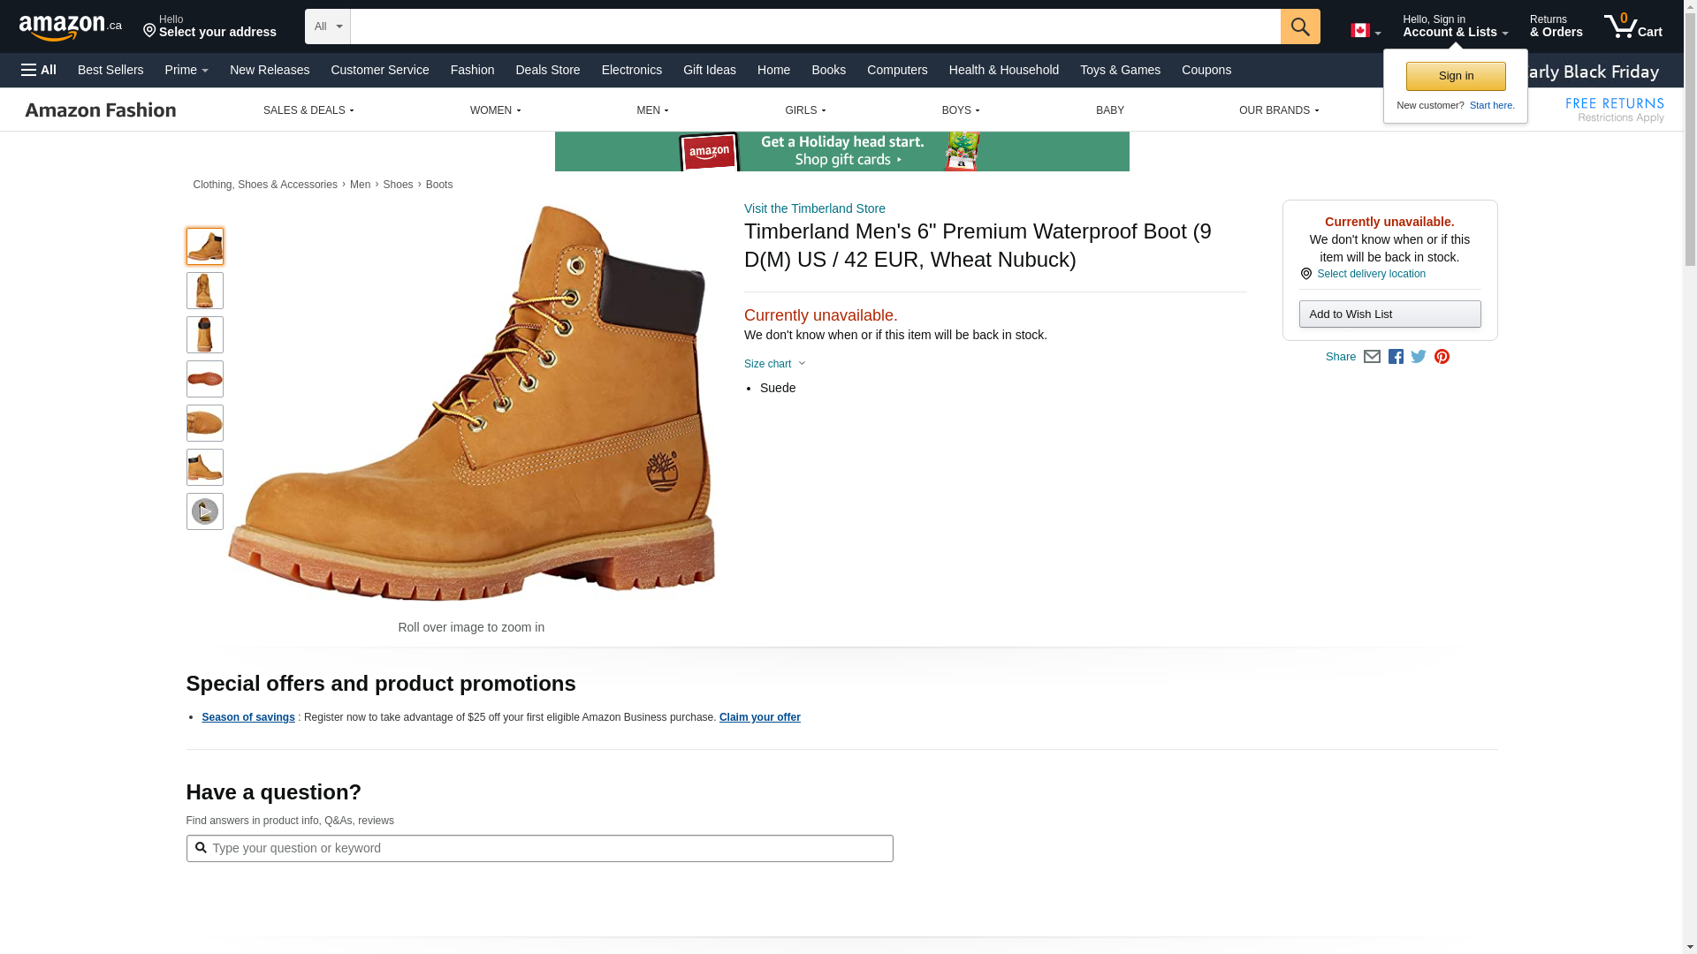
Task: Play the product video thumbnail
Action: point(204,511)
